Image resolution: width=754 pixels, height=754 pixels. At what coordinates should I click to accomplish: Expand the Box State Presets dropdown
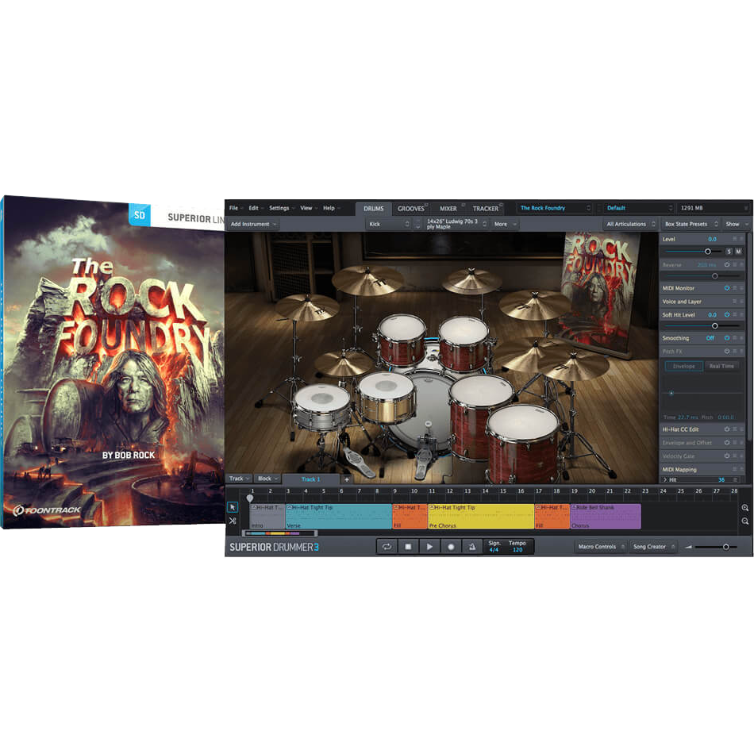(691, 225)
